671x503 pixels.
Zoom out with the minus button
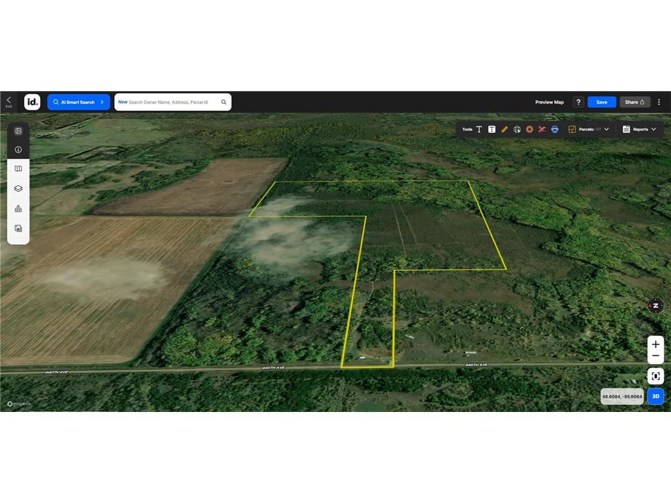pos(655,356)
